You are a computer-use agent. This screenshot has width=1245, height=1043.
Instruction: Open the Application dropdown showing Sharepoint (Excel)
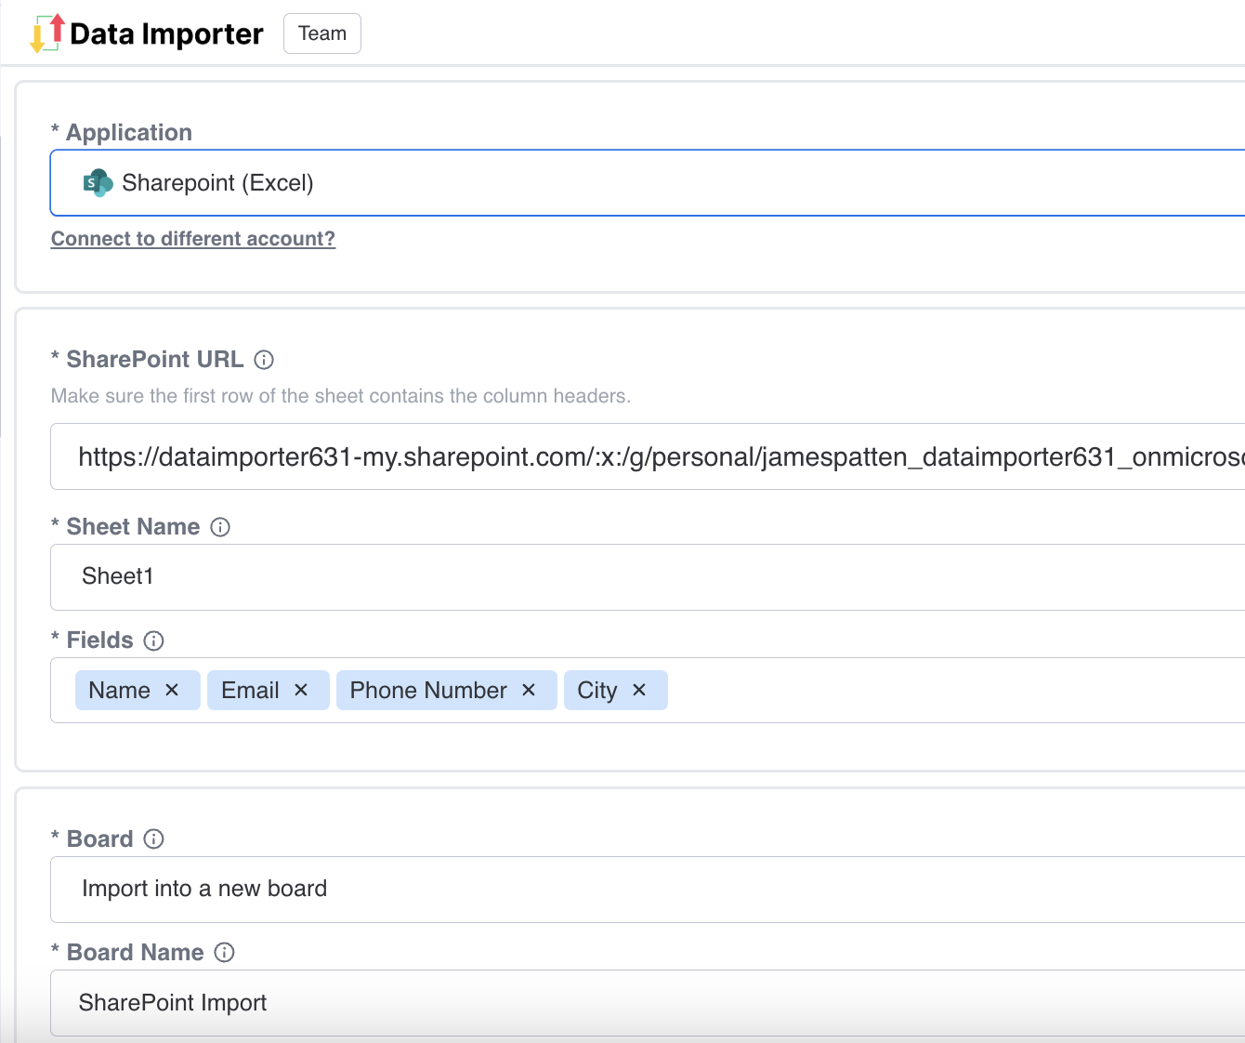click(x=648, y=182)
